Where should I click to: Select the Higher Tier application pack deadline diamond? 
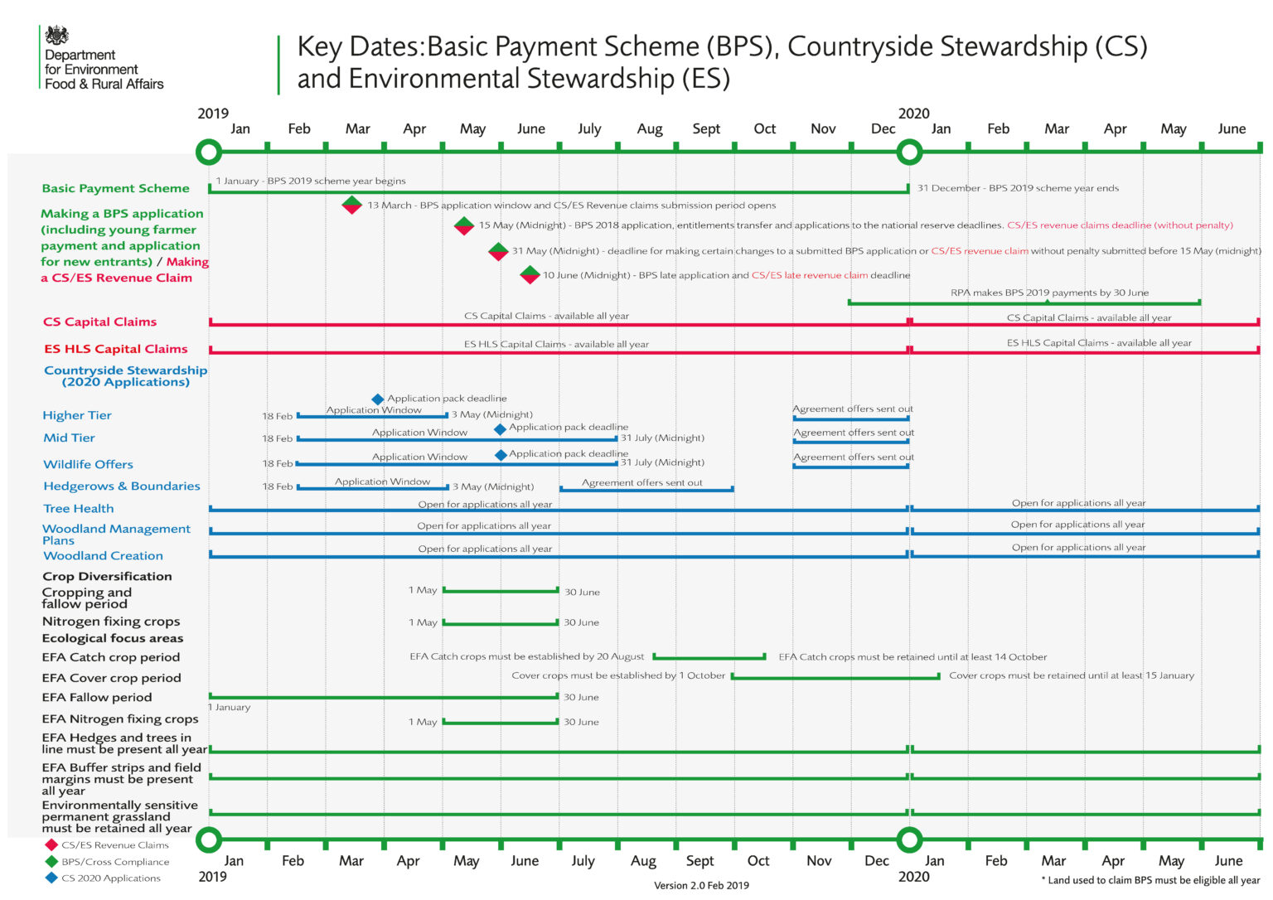click(380, 398)
